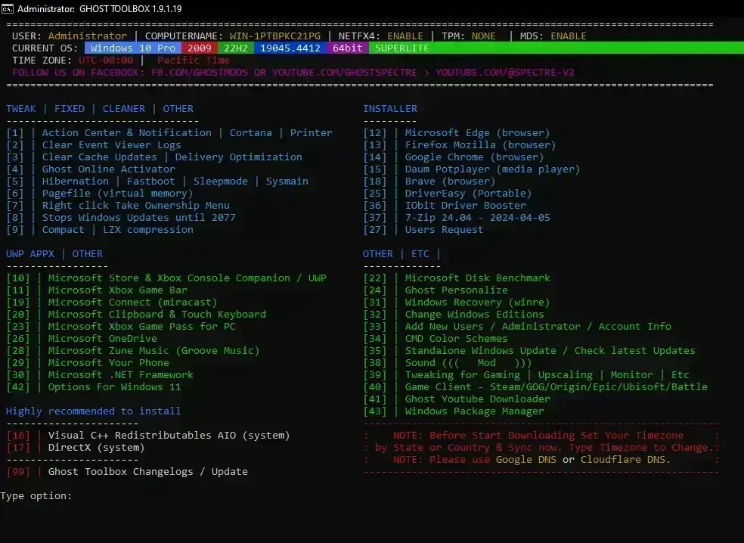The width and height of the screenshot is (744, 543).
Task: Click the '19045.4412' build number badge
Action: point(290,48)
